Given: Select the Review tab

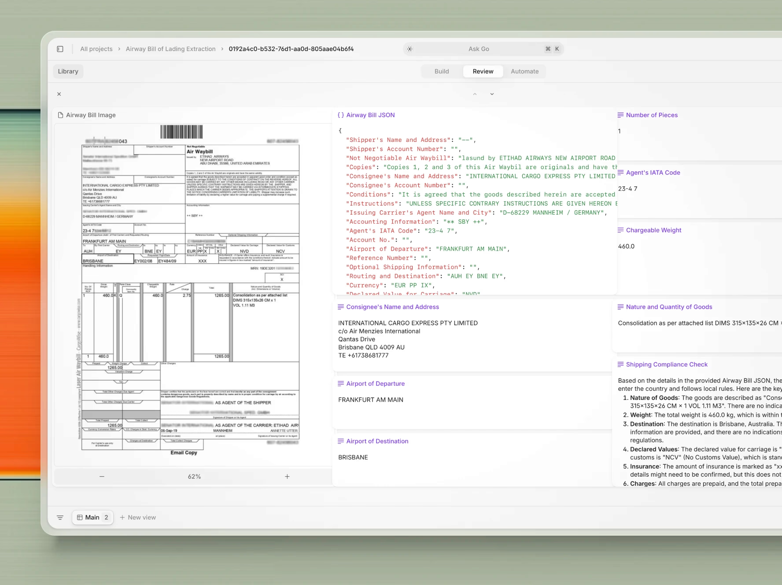Looking at the screenshot, I should (x=483, y=71).
